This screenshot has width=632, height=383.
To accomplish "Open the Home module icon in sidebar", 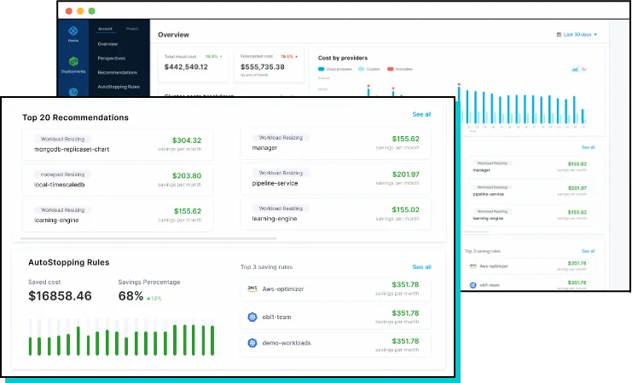I will (x=73, y=31).
